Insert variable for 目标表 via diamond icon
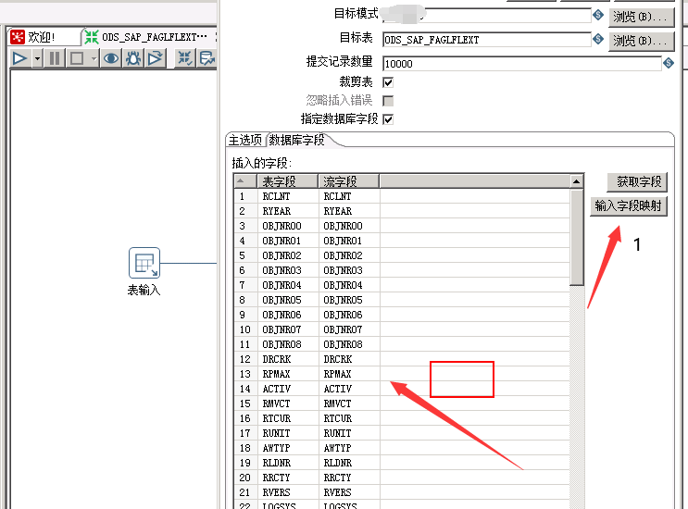 pos(598,39)
